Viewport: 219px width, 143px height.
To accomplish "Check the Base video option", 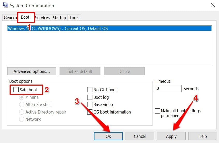I will (90, 104).
